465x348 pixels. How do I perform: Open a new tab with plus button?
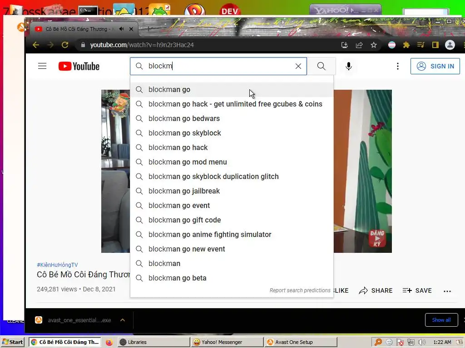(x=148, y=29)
